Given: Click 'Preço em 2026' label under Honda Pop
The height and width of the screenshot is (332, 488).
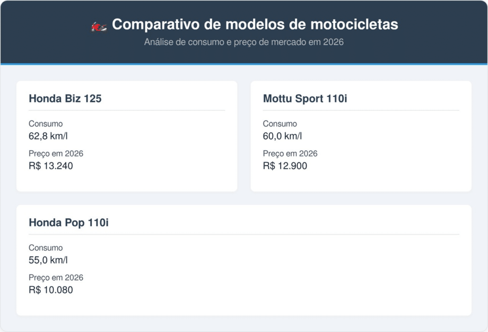Looking at the screenshot, I should click(x=56, y=277).
